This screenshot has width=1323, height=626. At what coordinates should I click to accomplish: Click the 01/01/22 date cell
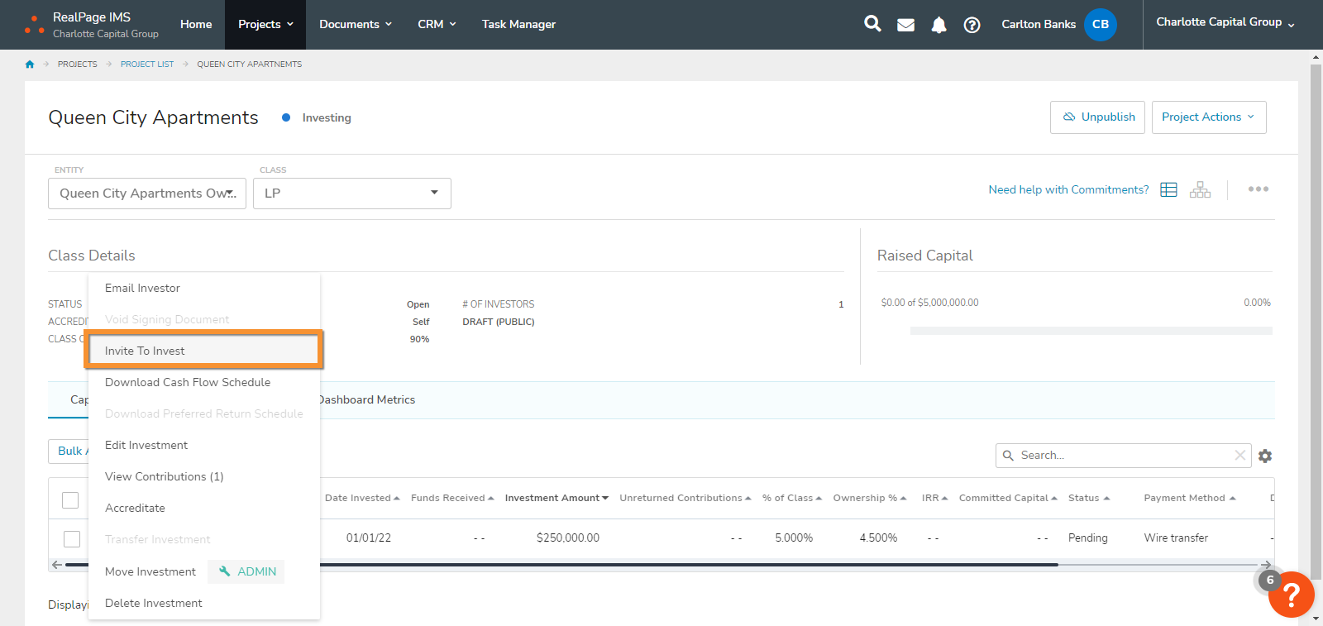tap(368, 538)
